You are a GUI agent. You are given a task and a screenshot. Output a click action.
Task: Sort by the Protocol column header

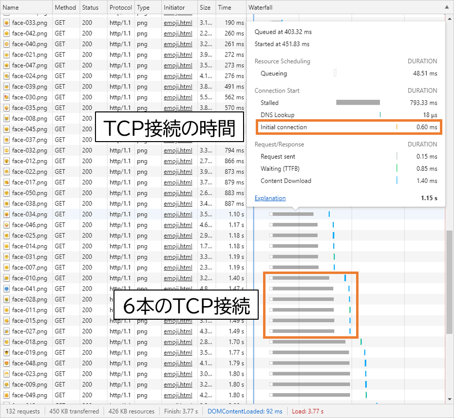click(x=121, y=7)
